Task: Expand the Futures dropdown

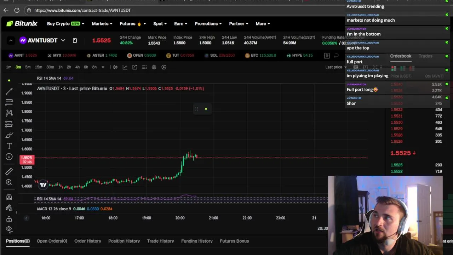Action: coord(133,24)
